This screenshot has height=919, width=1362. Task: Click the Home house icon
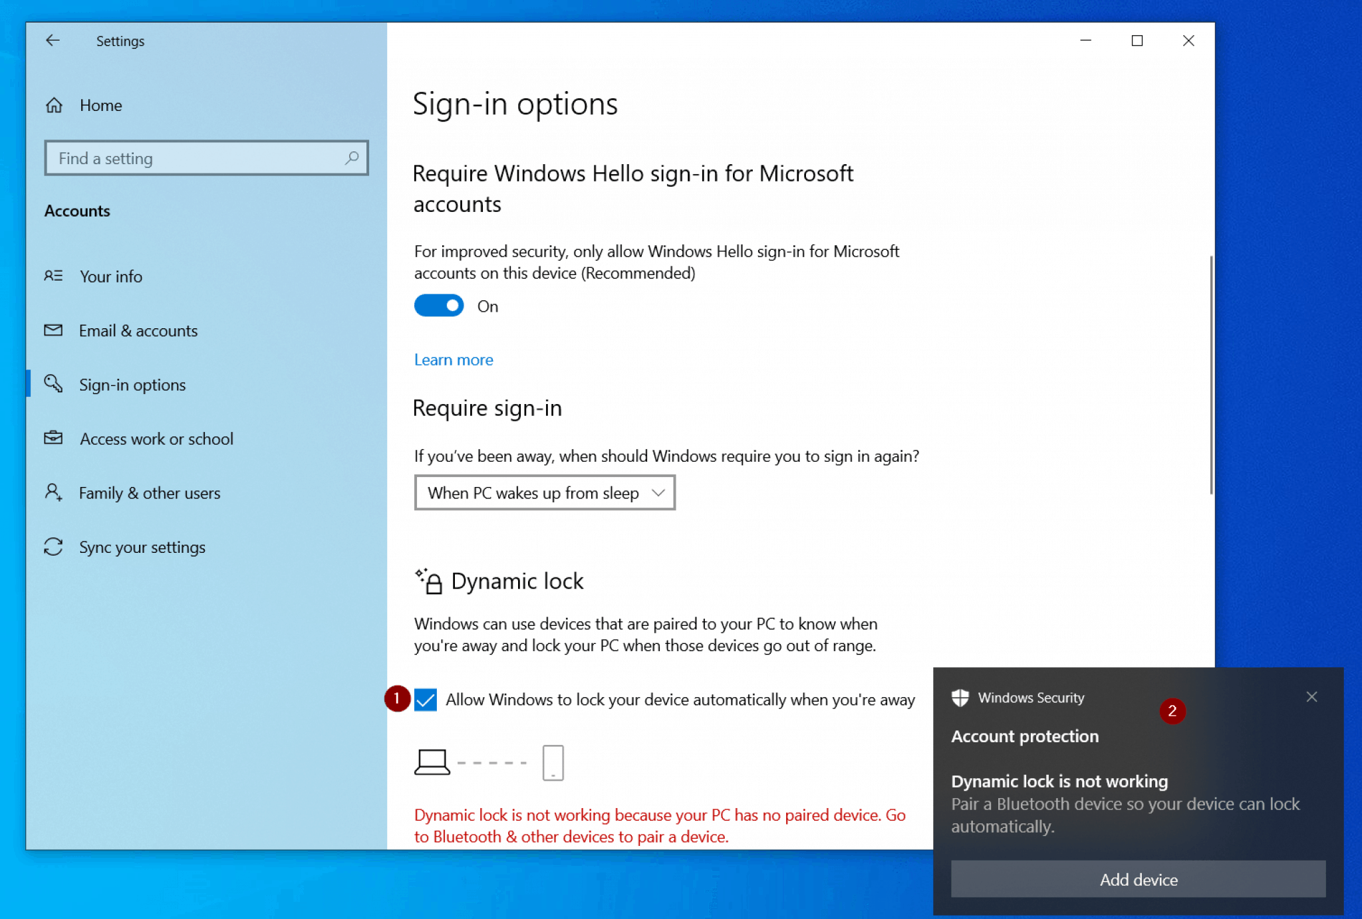pyautogui.click(x=54, y=104)
